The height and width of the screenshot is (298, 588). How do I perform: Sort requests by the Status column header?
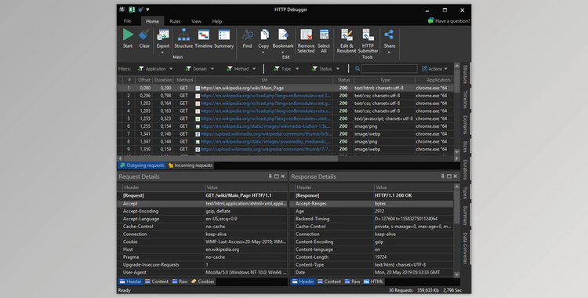(x=343, y=80)
